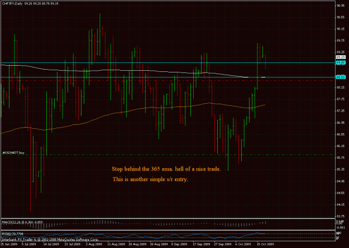Click the 23 Jul 2009 date label
Viewport: 349px width, 248px height.
[x=71, y=244]
